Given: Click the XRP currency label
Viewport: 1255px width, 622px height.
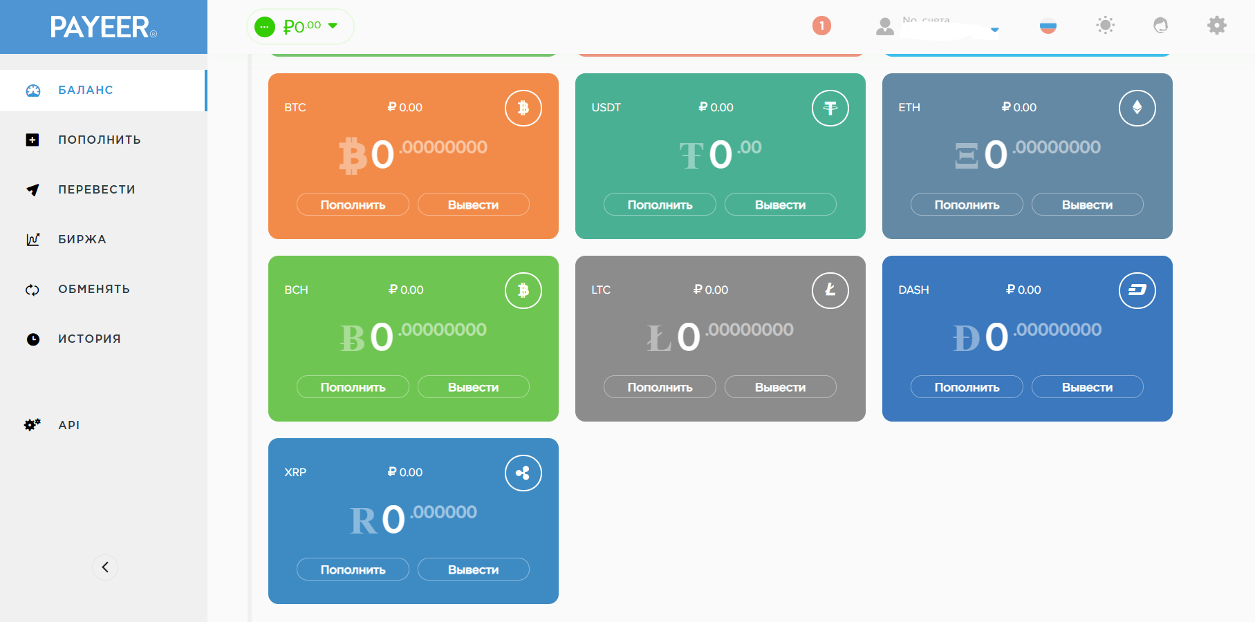Looking at the screenshot, I should [295, 473].
